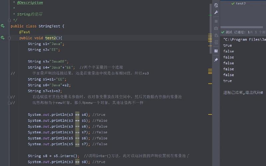Open run configuration via the wrench icon
This screenshot has width=266, height=166.
point(216,12)
